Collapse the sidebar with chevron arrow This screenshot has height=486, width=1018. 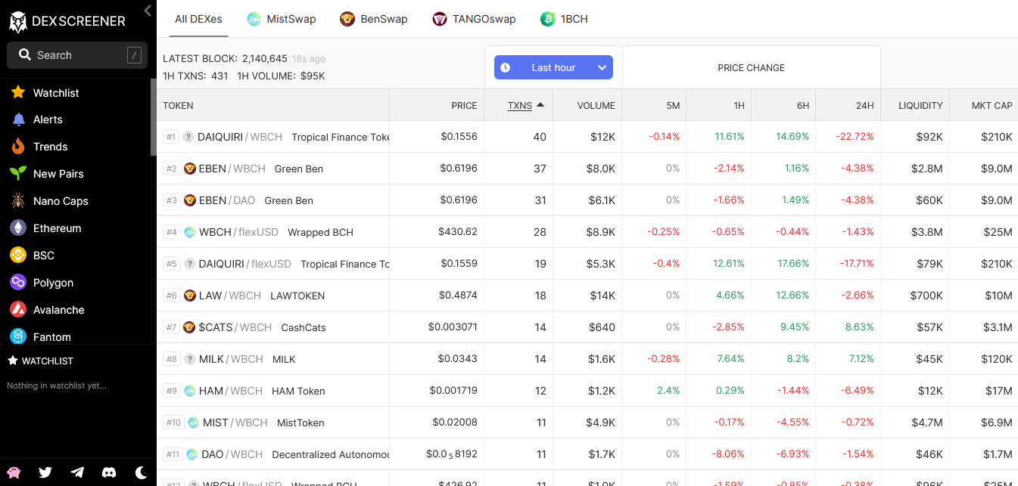[x=148, y=11]
